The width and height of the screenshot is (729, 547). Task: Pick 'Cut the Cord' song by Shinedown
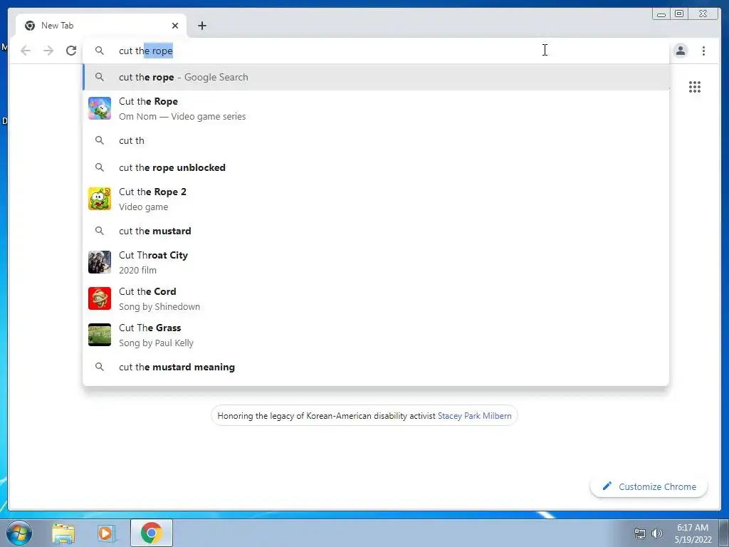(376, 298)
